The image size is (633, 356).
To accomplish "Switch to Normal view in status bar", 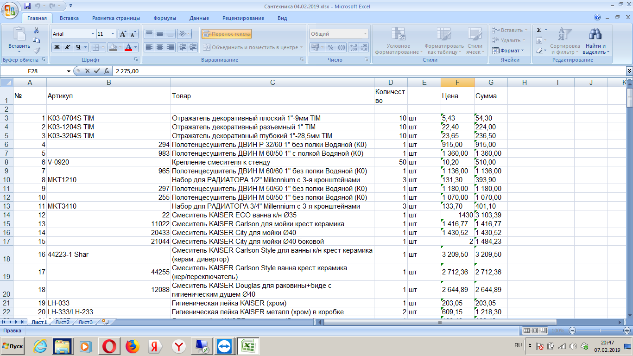I will pos(526,331).
